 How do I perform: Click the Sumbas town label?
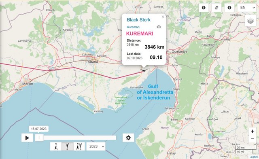click(x=158, y=7)
